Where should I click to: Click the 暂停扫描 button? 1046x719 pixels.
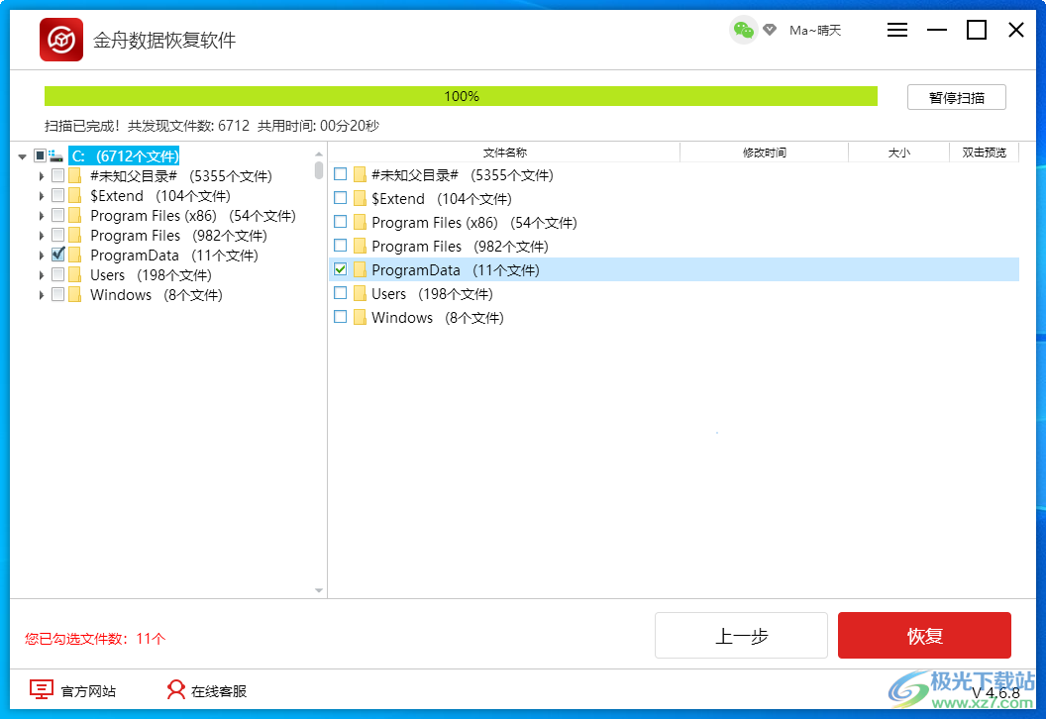tap(957, 97)
